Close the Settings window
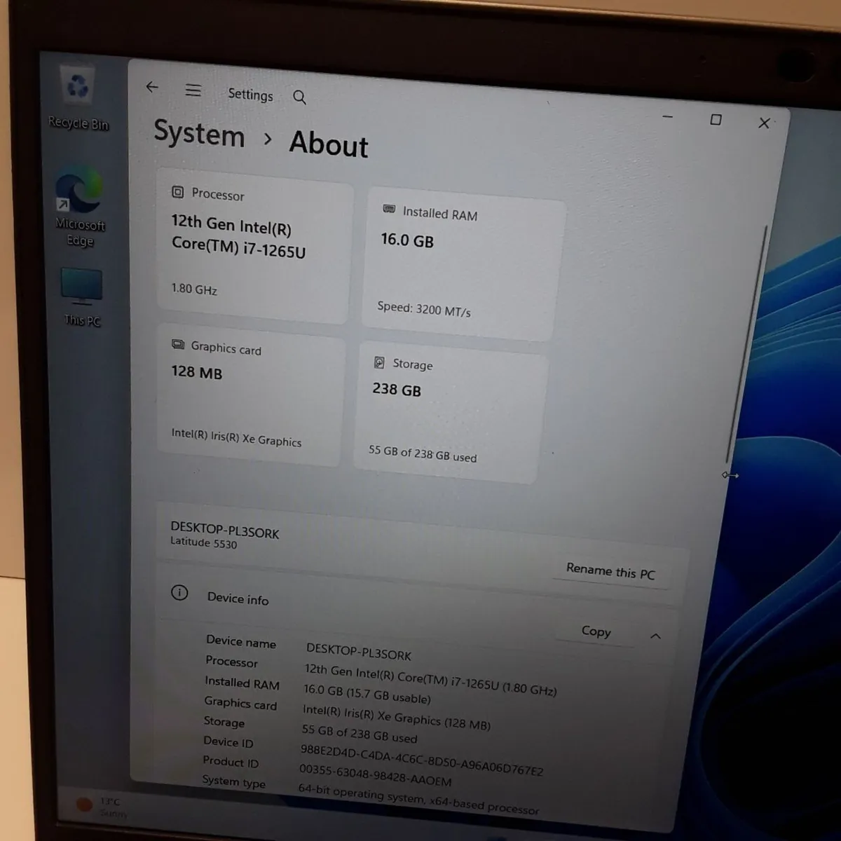Screen dimensions: 841x841 click(764, 123)
